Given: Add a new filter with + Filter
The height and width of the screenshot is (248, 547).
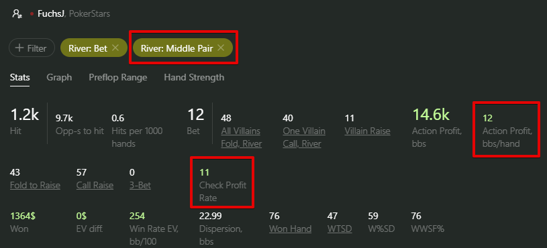Looking at the screenshot, I should click(32, 48).
